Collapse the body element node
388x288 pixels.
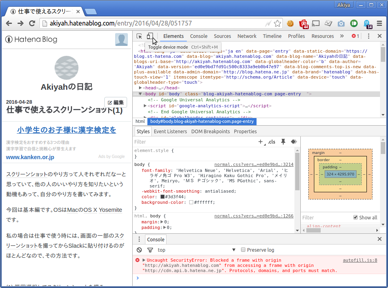pyautogui.click(x=140, y=94)
